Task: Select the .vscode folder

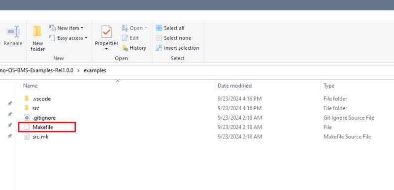Action: pyautogui.click(x=41, y=99)
